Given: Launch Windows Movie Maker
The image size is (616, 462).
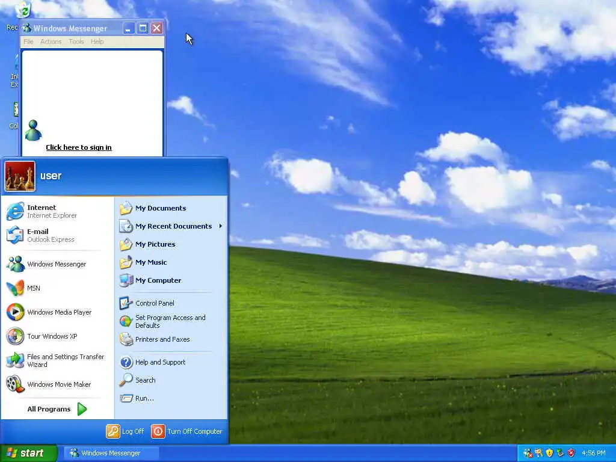Looking at the screenshot, I should [57, 384].
